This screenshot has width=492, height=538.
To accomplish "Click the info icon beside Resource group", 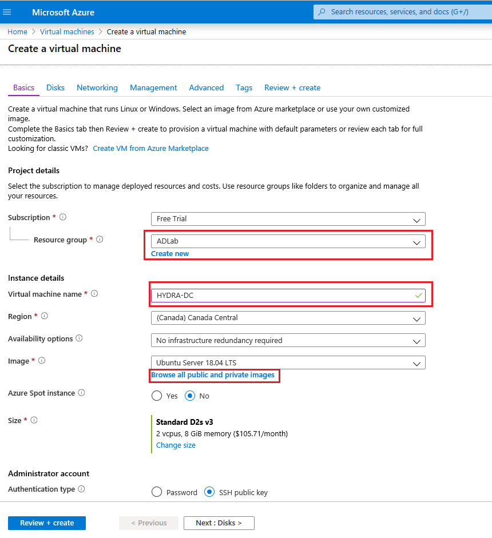I will pyautogui.click(x=100, y=240).
